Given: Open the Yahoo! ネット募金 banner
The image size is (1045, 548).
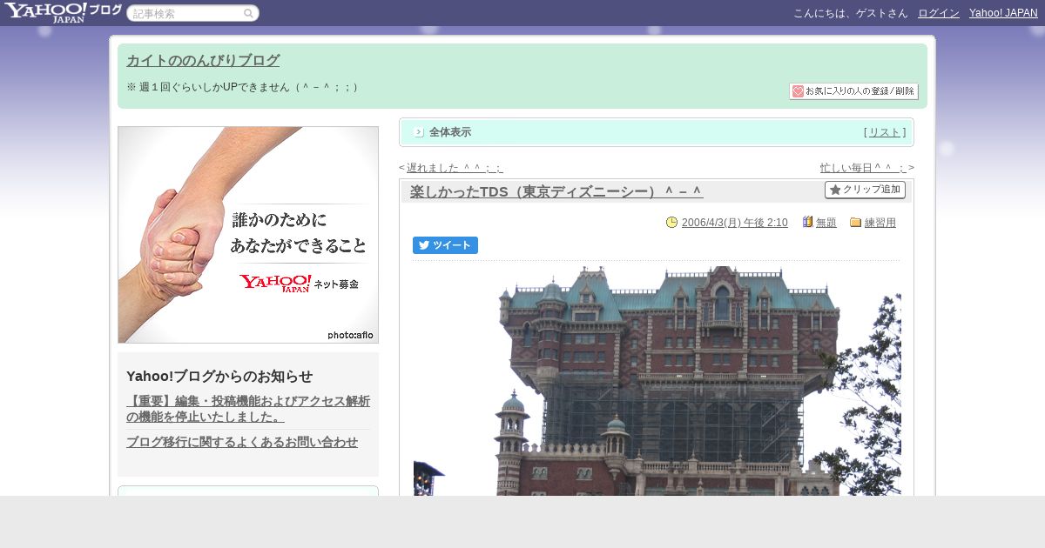Looking at the screenshot, I should tap(248, 235).
